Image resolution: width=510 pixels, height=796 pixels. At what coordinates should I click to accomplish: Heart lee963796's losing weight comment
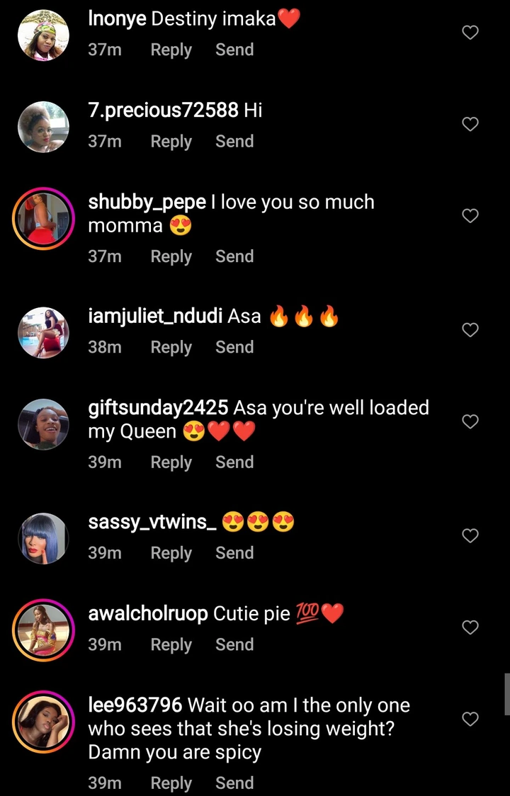point(470,719)
